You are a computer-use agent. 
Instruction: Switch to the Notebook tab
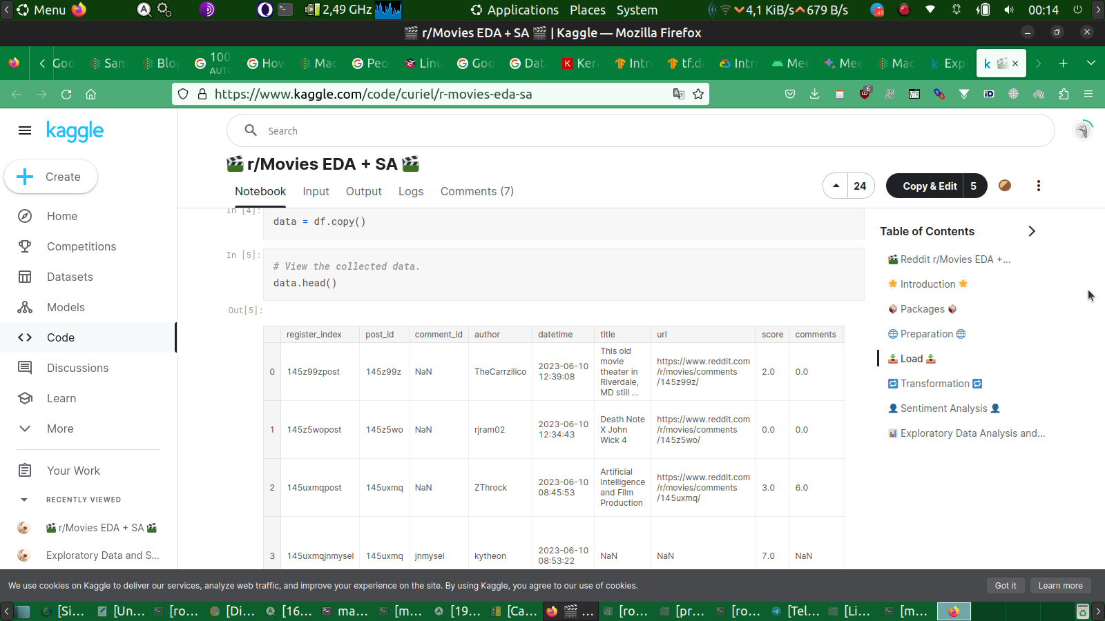pos(260,191)
